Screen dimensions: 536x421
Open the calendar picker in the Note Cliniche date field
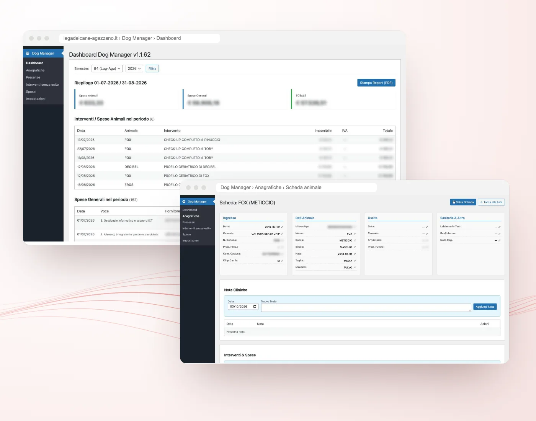pyautogui.click(x=255, y=307)
